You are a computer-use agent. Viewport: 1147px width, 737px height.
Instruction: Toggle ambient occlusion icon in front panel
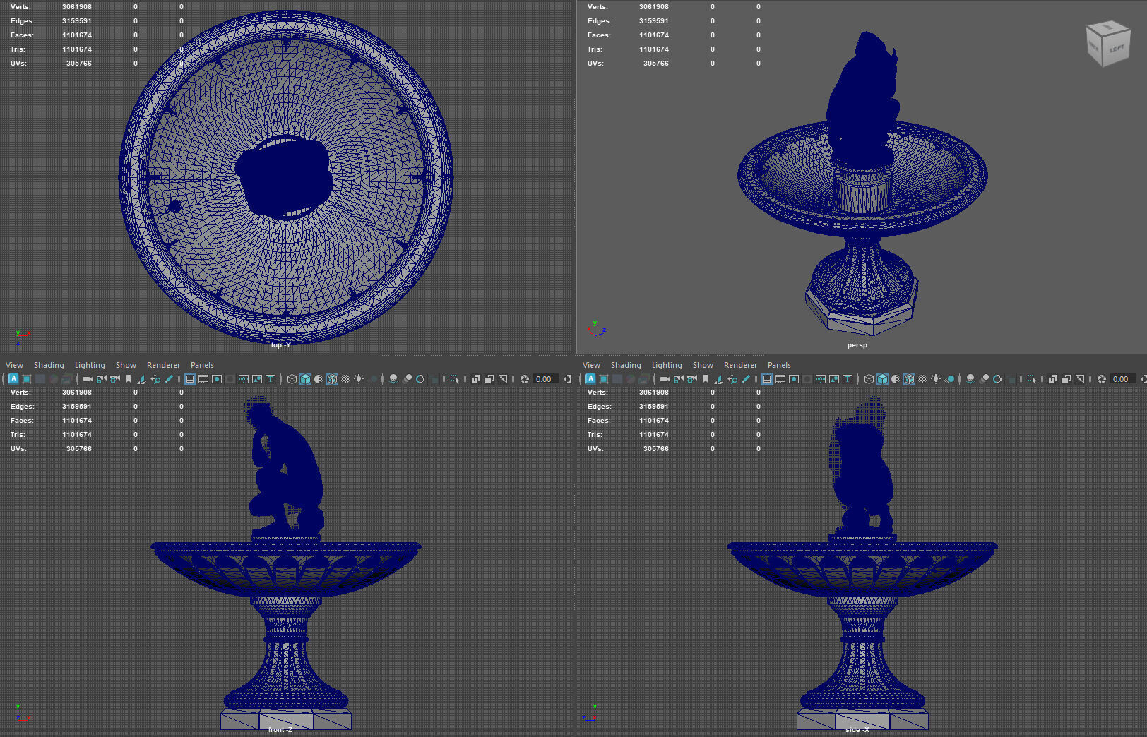point(393,379)
